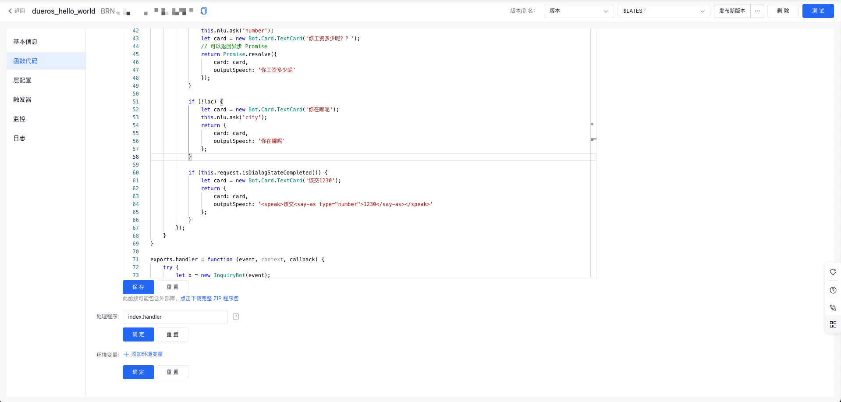Click the phone contact icon on right sidebar
Image resolution: width=841 pixels, height=402 pixels.
[833, 308]
